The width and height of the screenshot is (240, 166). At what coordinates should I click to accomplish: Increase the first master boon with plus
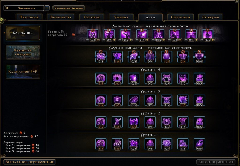98,40
